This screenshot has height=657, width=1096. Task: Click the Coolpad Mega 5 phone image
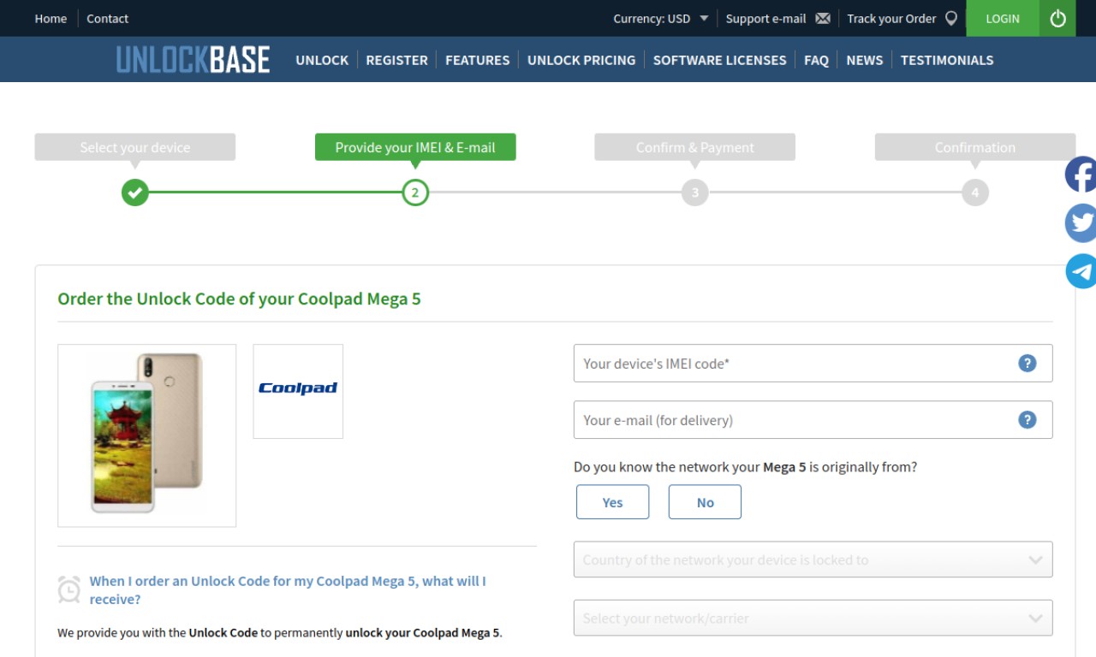tap(146, 435)
